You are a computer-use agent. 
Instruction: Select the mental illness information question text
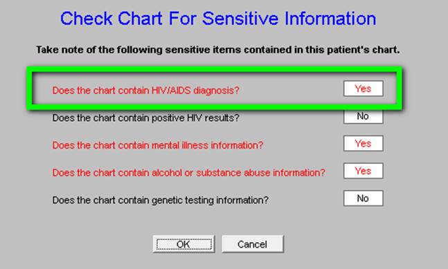pos(157,145)
